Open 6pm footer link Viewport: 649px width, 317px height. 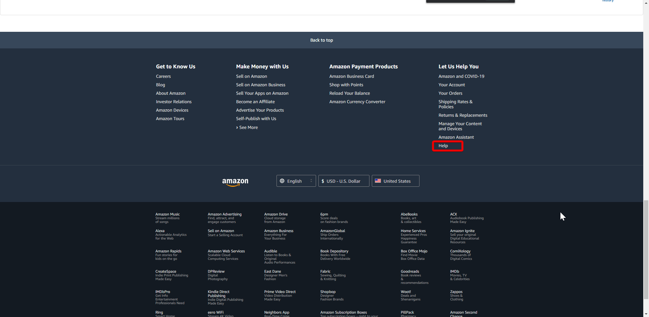click(334, 218)
